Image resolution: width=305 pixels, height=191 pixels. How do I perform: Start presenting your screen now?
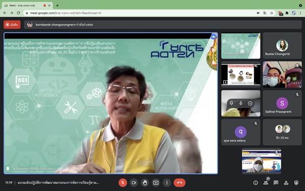(156, 183)
